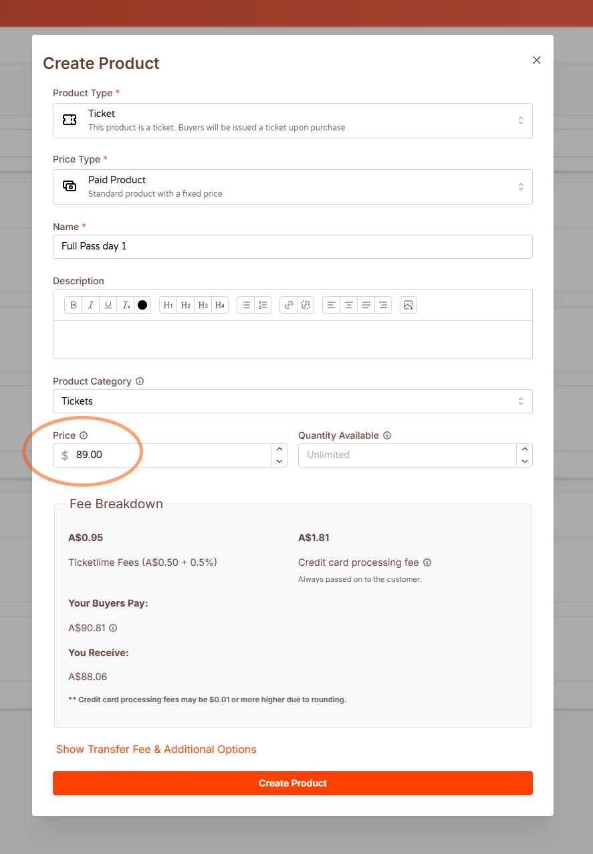Apply H3 heading style
Viewport: 593px width, 854px height.
[x=203, y=305]
